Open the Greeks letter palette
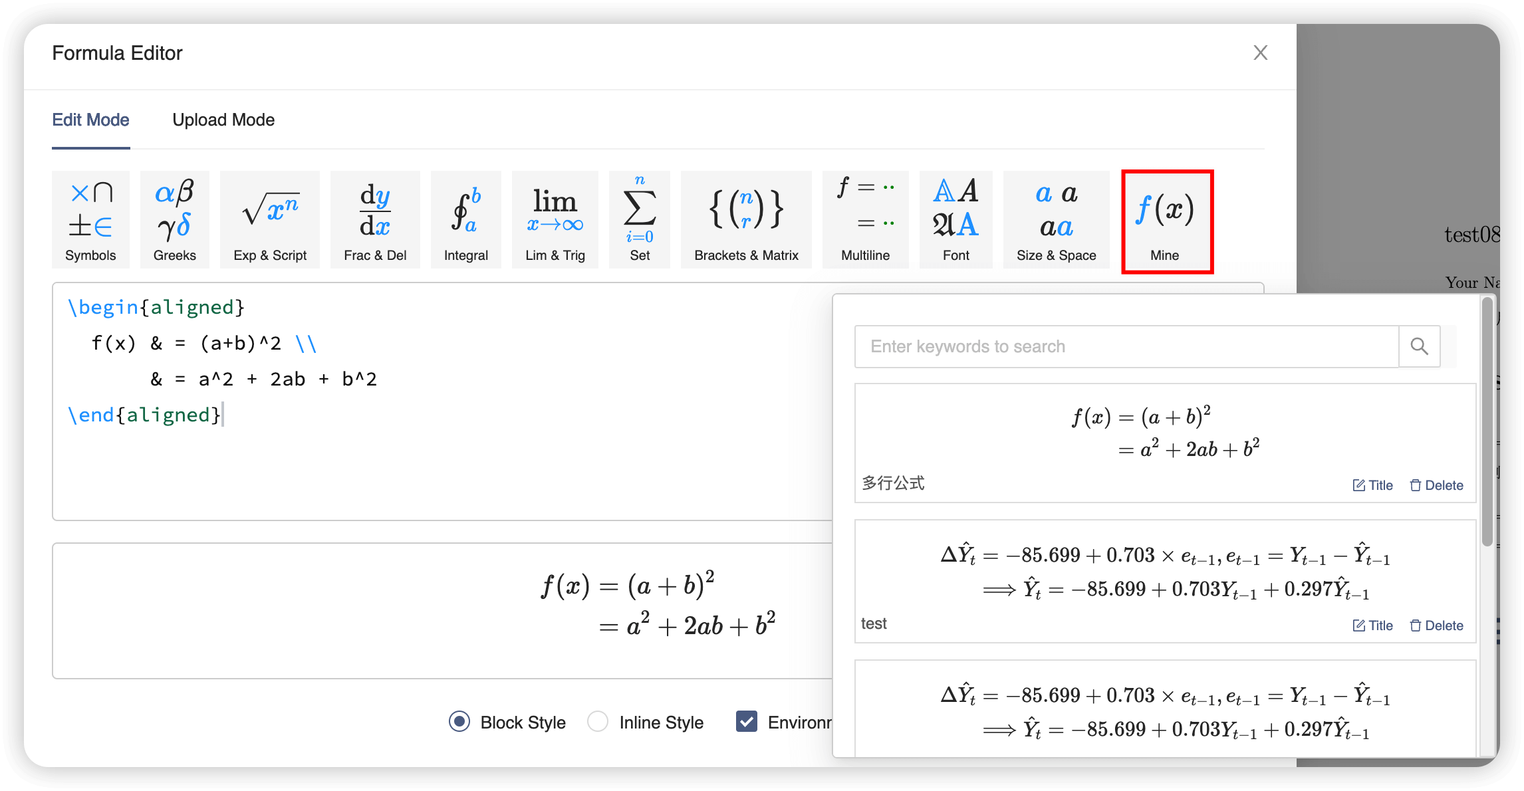Viewport: 1524px width, 791px height. (x=174, y=219)
